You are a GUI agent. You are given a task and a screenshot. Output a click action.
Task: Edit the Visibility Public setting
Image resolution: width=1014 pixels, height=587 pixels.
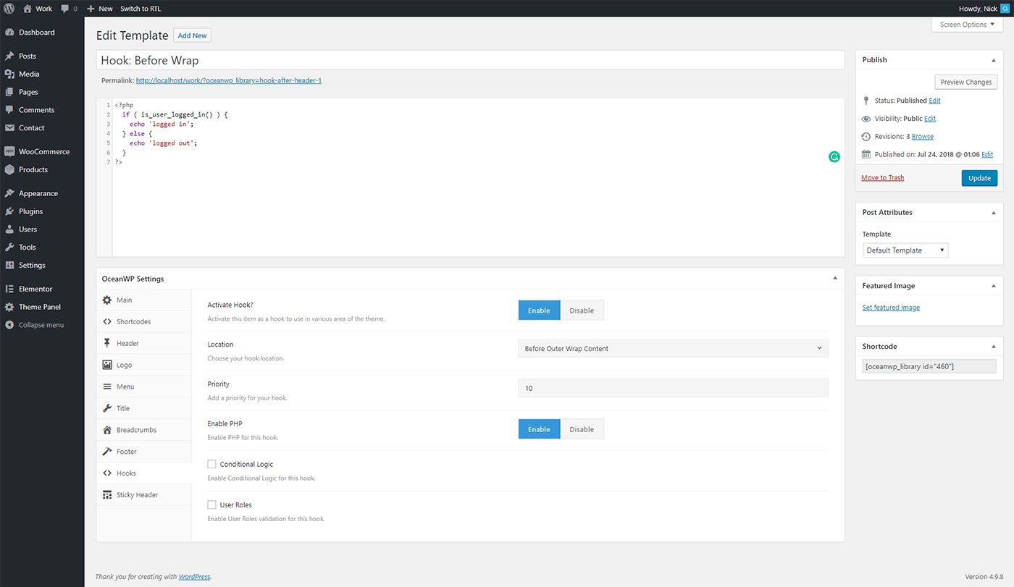[x=930, y=119]
